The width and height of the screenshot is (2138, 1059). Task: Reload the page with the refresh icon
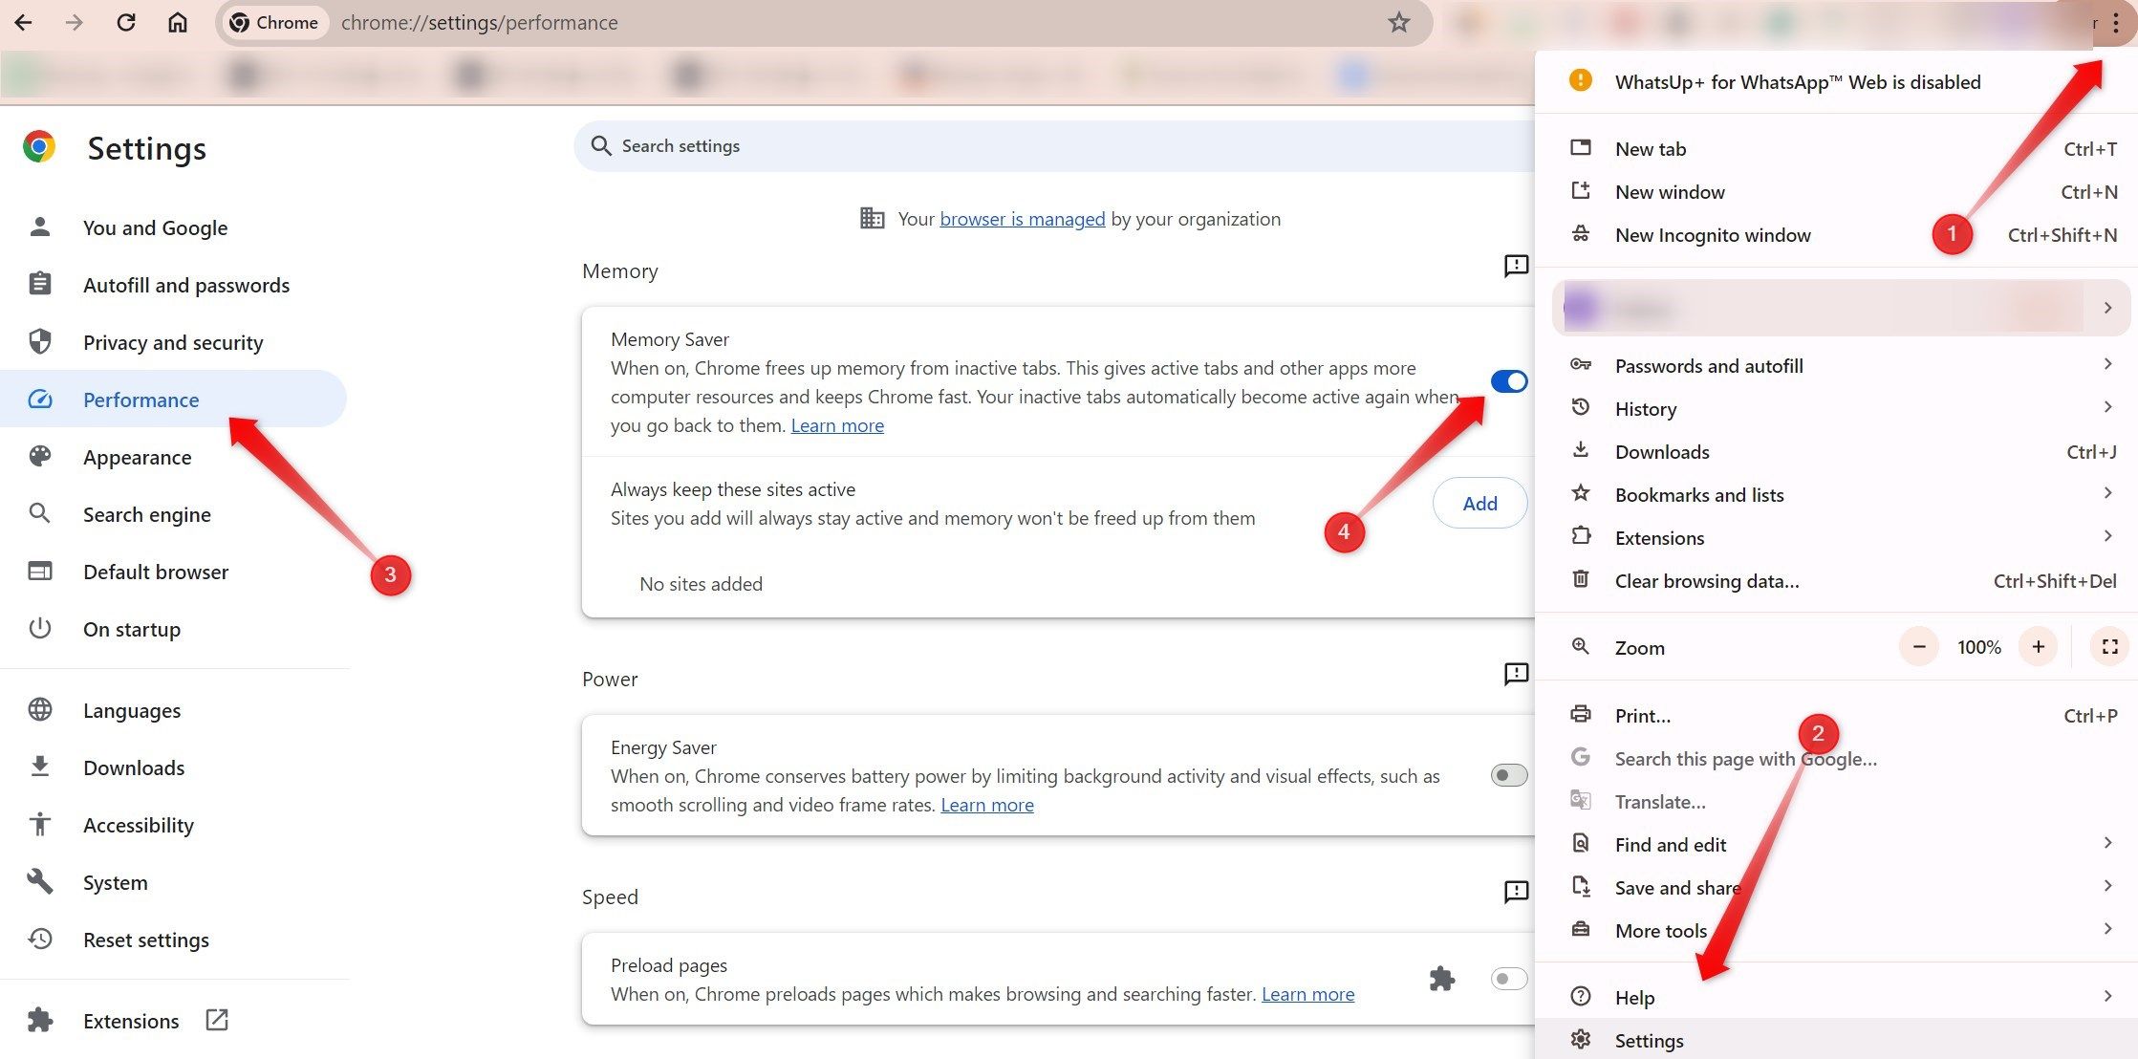126,22
